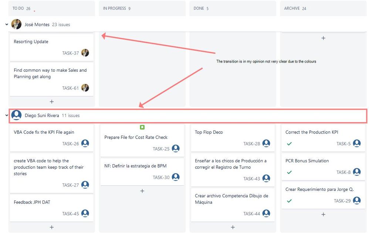Click Diego Suni Rivera's avatar icon
Image resolution: width=369 pixels, height=233 pixels.
click(16, 115)
